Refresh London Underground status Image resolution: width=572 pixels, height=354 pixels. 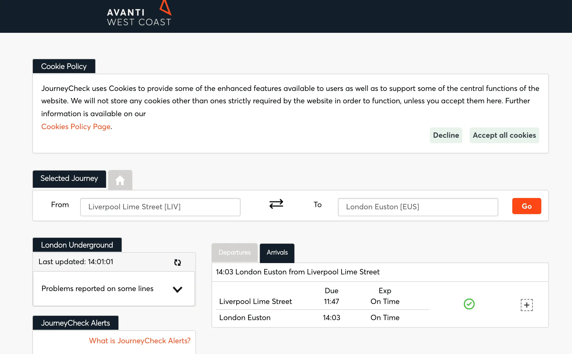(x=177, y=262)
